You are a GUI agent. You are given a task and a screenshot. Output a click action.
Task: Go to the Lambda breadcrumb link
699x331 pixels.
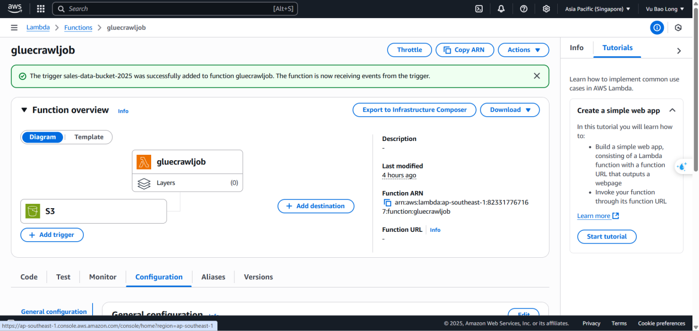pos(38,28)
